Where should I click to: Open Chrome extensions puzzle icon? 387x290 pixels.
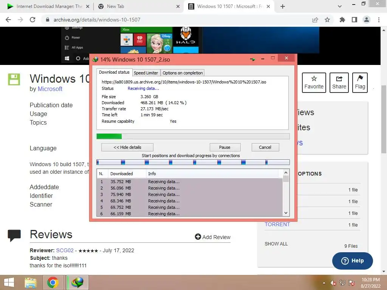pos(342,20)
